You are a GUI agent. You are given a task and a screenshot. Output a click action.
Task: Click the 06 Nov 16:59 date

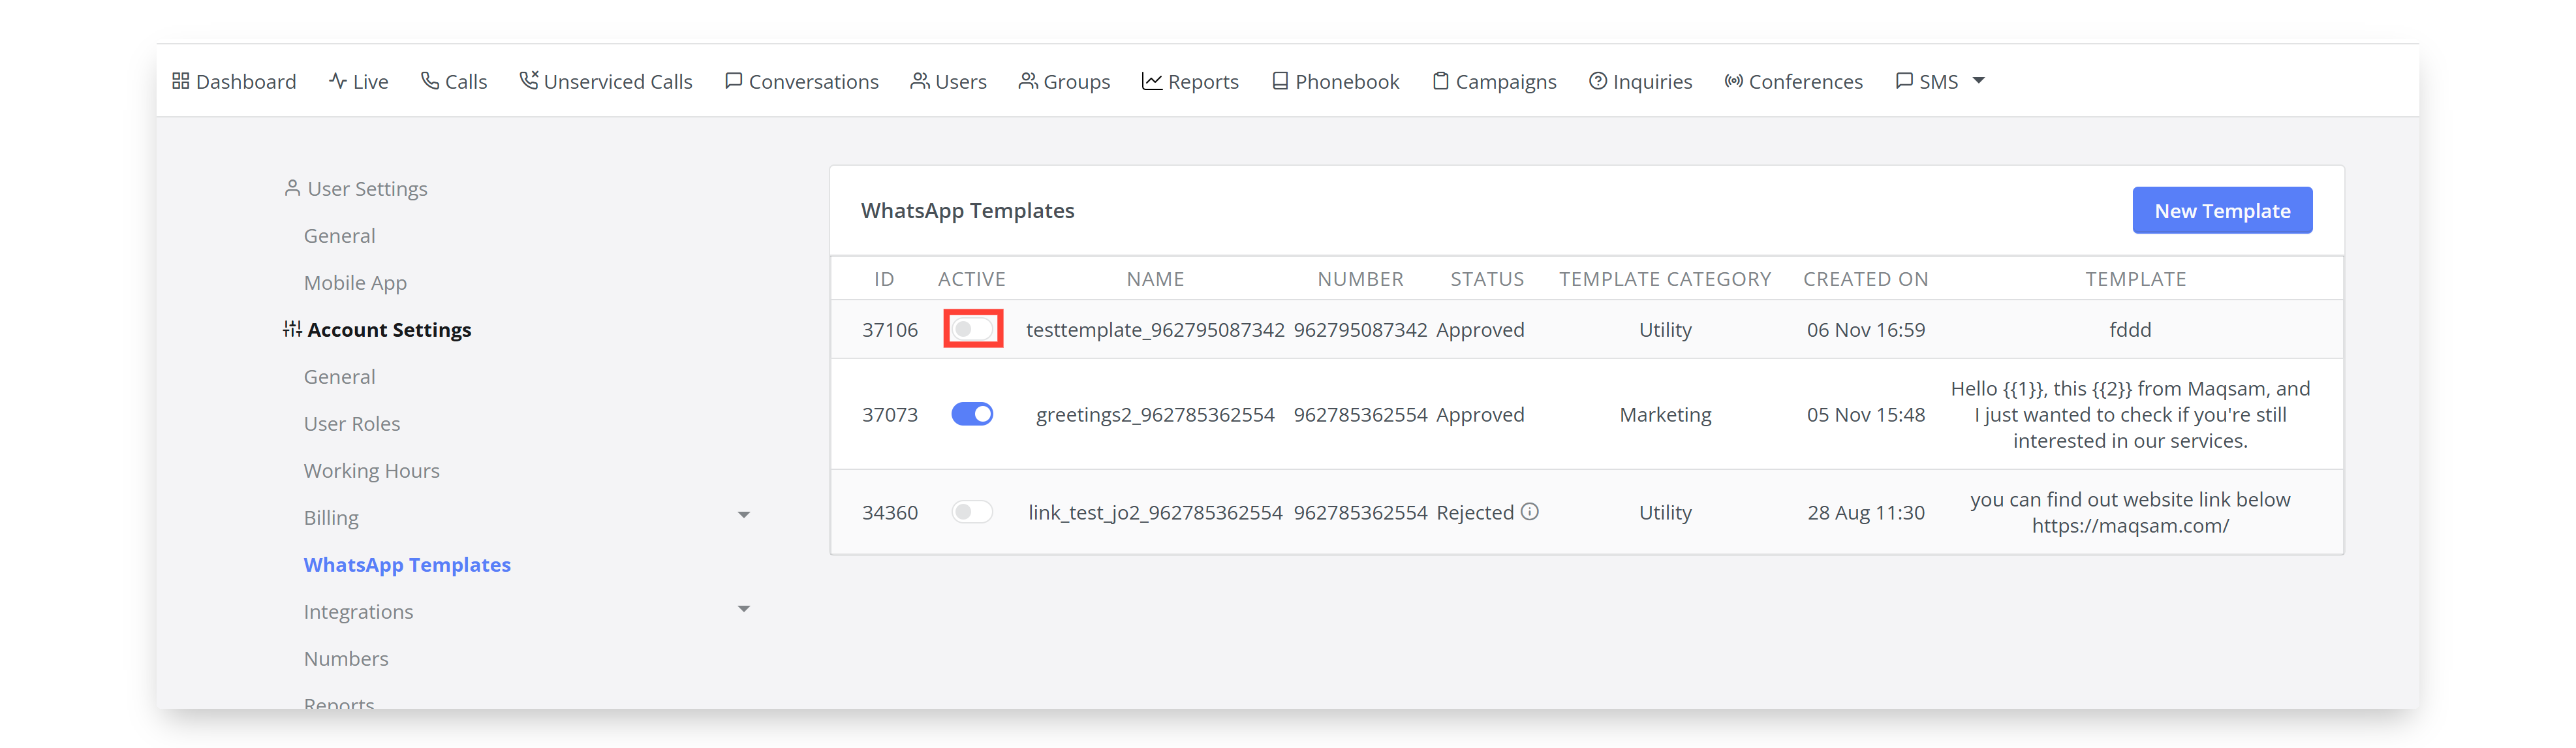tap(1866, 330)
